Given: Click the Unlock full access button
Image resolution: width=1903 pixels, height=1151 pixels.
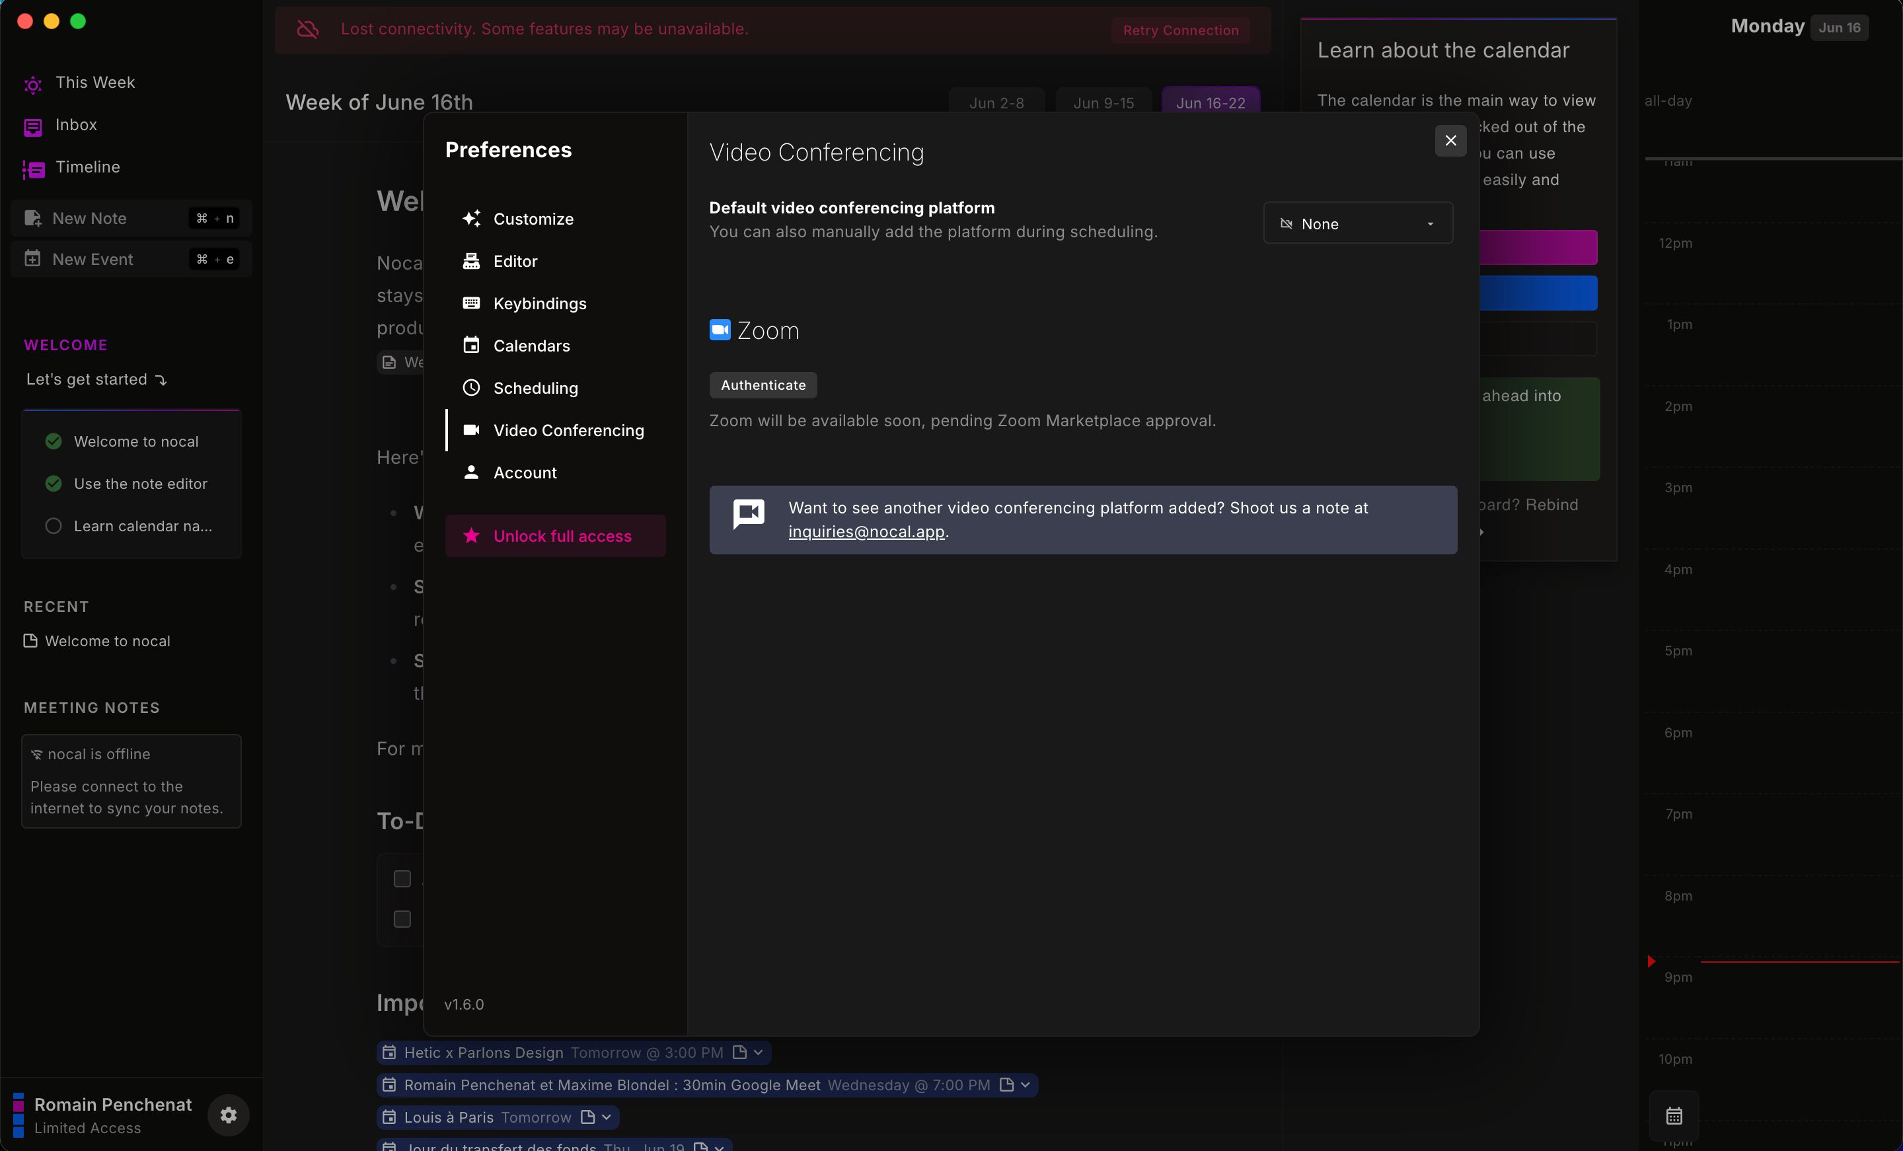Looking at the screenshot, I should 555,536.
